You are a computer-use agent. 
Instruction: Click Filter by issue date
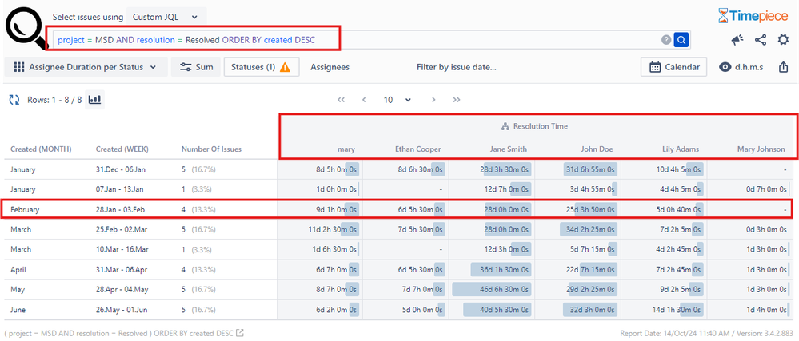457,67
